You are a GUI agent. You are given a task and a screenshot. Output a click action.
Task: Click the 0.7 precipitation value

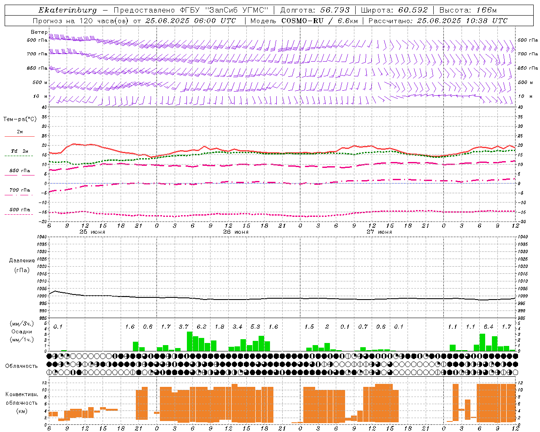pos(363,327)
